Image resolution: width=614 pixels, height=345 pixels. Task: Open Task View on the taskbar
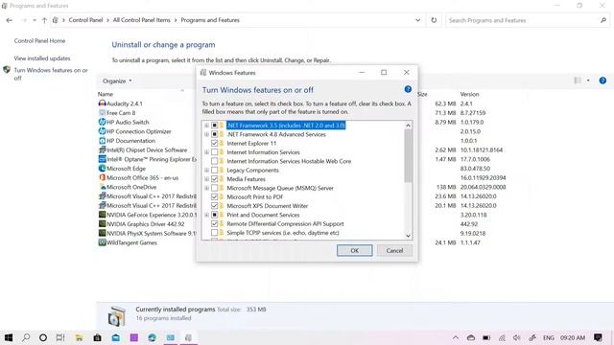click(59, 337)
